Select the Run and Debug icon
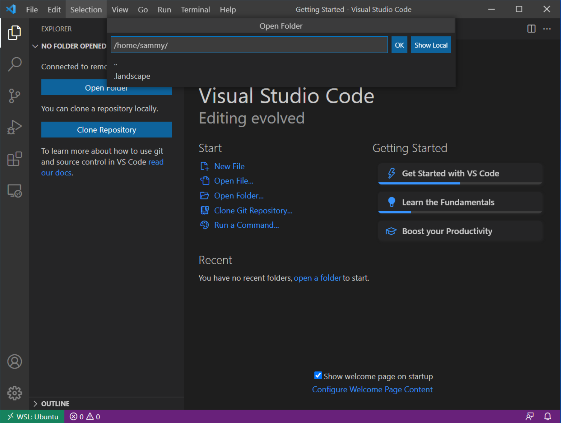 click(x=14, y=127)
